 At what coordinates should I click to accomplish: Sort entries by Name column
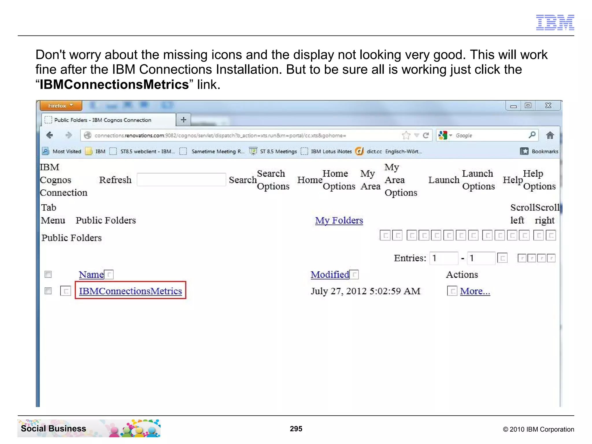(x=91, y=274)
